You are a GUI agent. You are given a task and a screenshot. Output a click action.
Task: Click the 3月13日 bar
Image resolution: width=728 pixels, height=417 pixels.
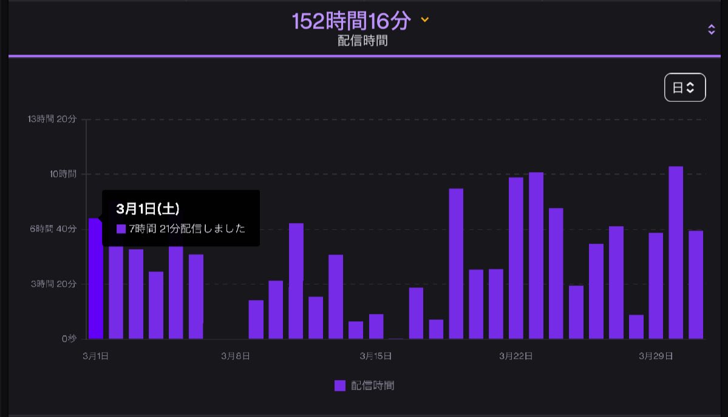click(x=336, y=296)
